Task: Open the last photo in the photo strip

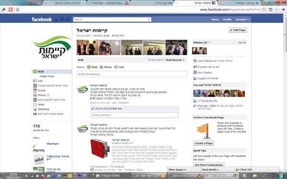Action: click(x=177, y=47)
